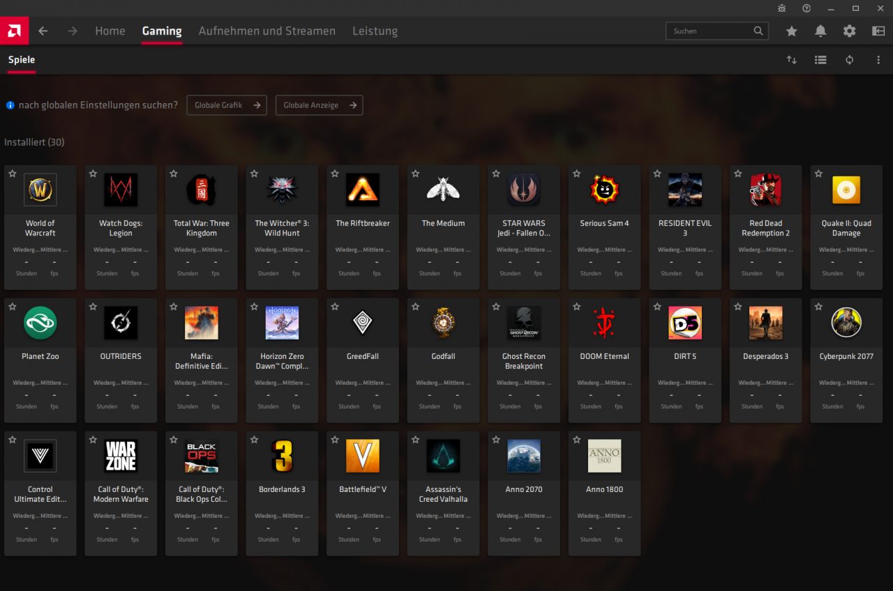The height and width of the screenshot is (591, 893).
Task: Open The Riftbreaker game icon
Action: tap(363, 190)
